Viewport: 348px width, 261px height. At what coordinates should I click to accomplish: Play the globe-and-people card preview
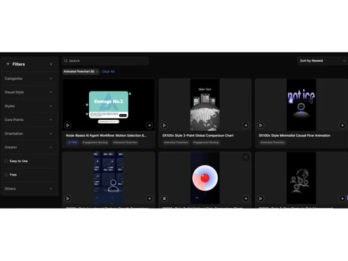pos(260,198)
